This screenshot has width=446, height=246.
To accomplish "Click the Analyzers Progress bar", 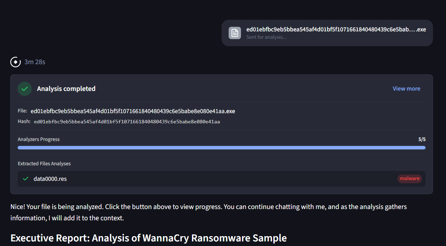I will tap(221, 148).
